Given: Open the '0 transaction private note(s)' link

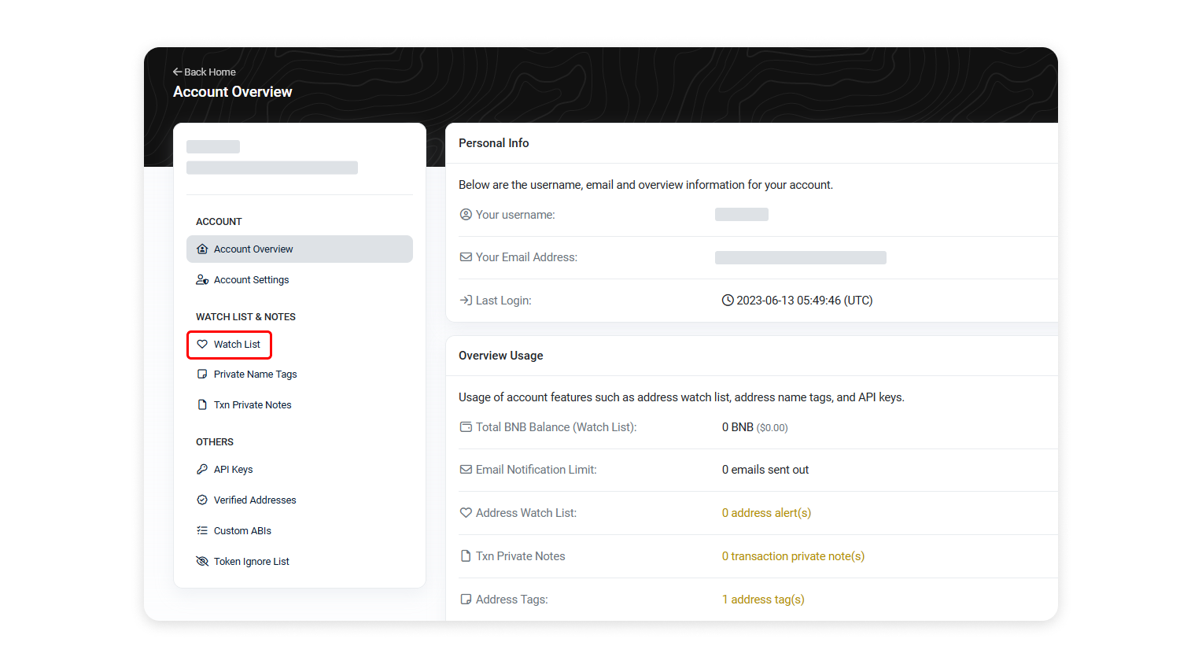Looking at the screenshot, I should coord(793,556).
